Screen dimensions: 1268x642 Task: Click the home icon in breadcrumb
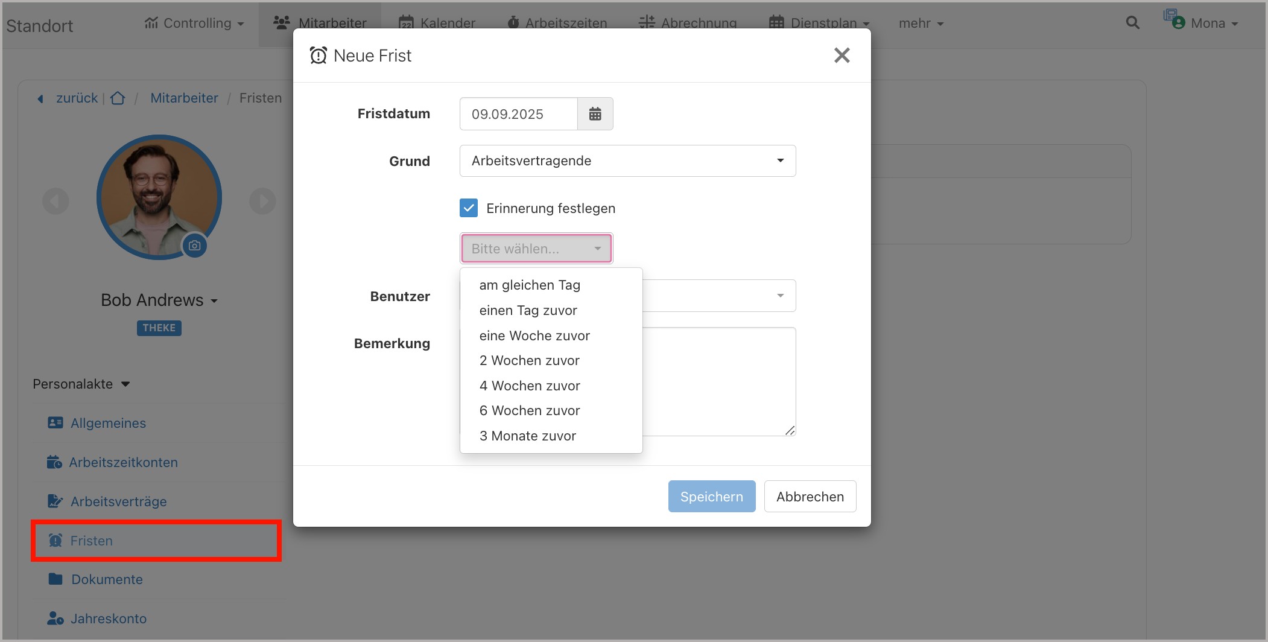(x=118, y=98)
